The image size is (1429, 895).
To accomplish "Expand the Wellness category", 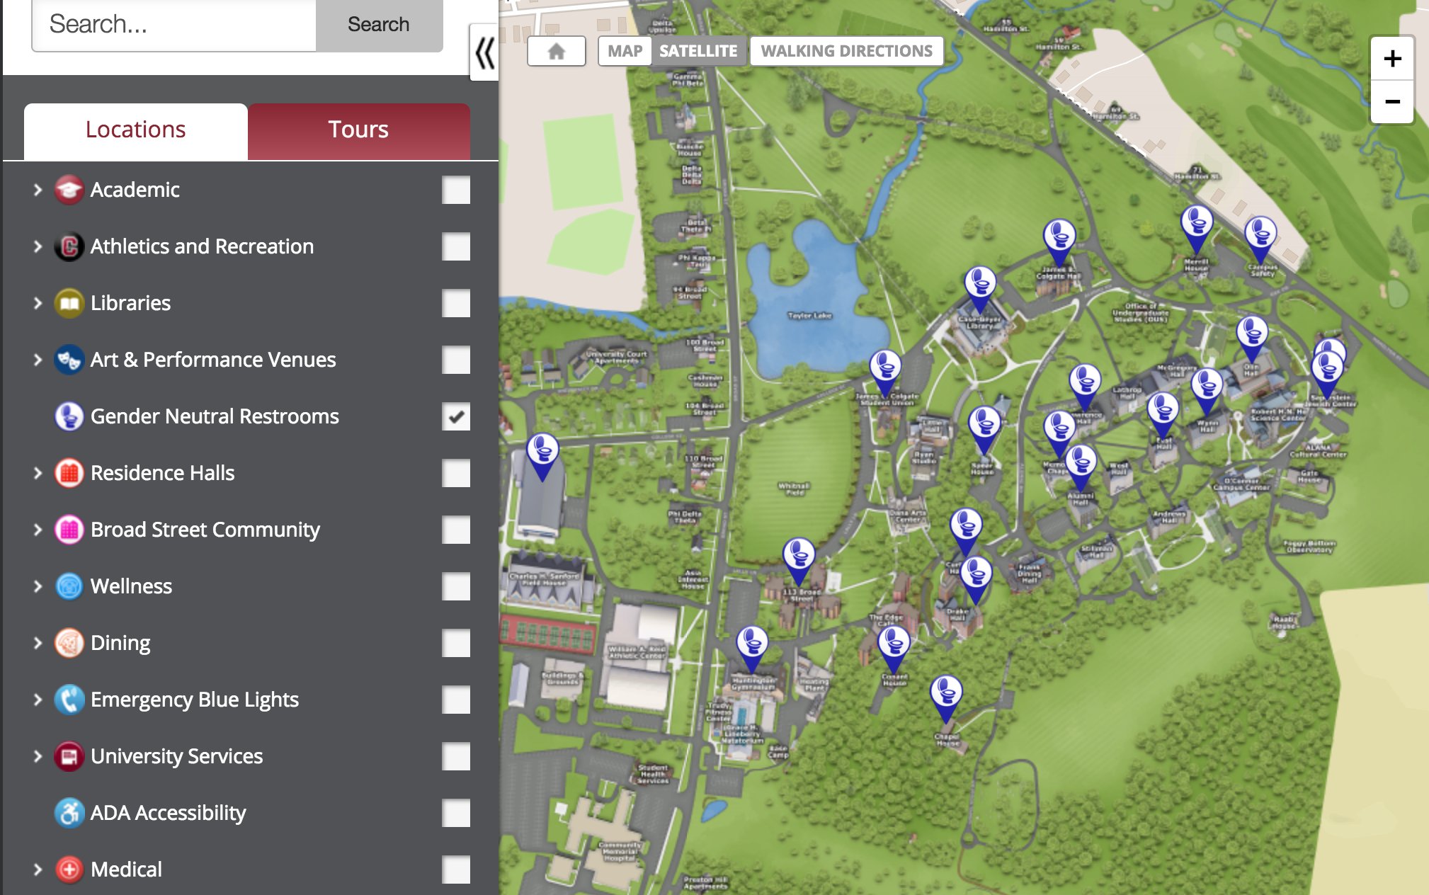I will pyautogui.click(x=36, y=586).
